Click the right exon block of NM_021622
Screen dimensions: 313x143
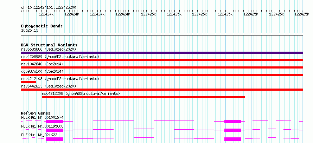233,139
